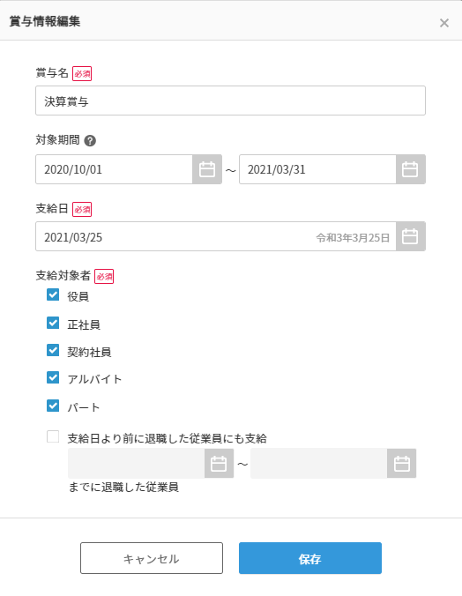
Task: Open calendar for retirement range end date
Action: 401,464
